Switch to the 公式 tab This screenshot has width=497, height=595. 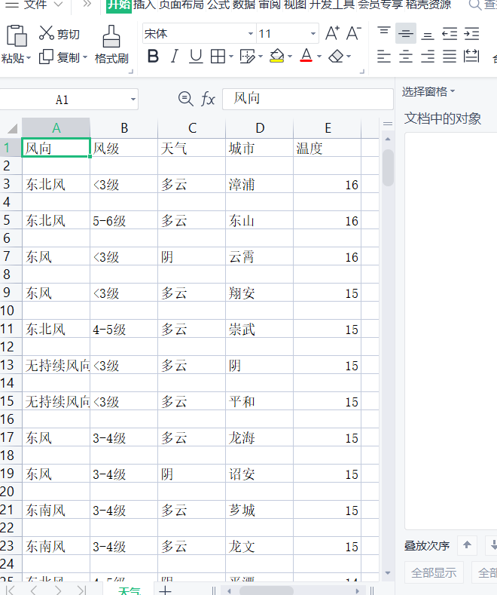tap(218, 5)
